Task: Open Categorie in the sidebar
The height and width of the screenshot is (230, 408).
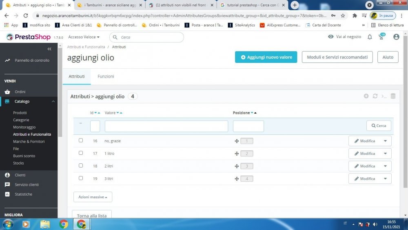Action: click(21, 120)
